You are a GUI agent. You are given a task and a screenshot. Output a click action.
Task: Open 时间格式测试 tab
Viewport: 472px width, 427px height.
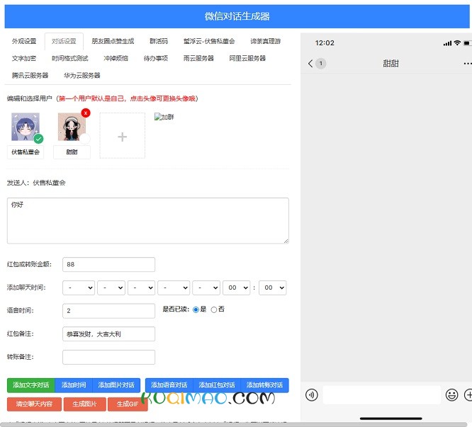(70, 58)
